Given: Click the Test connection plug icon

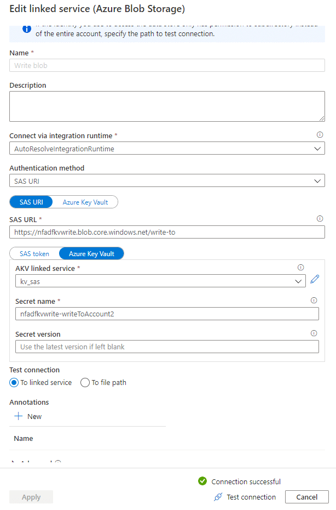Looking at the screenshot, I should point(218,497).
